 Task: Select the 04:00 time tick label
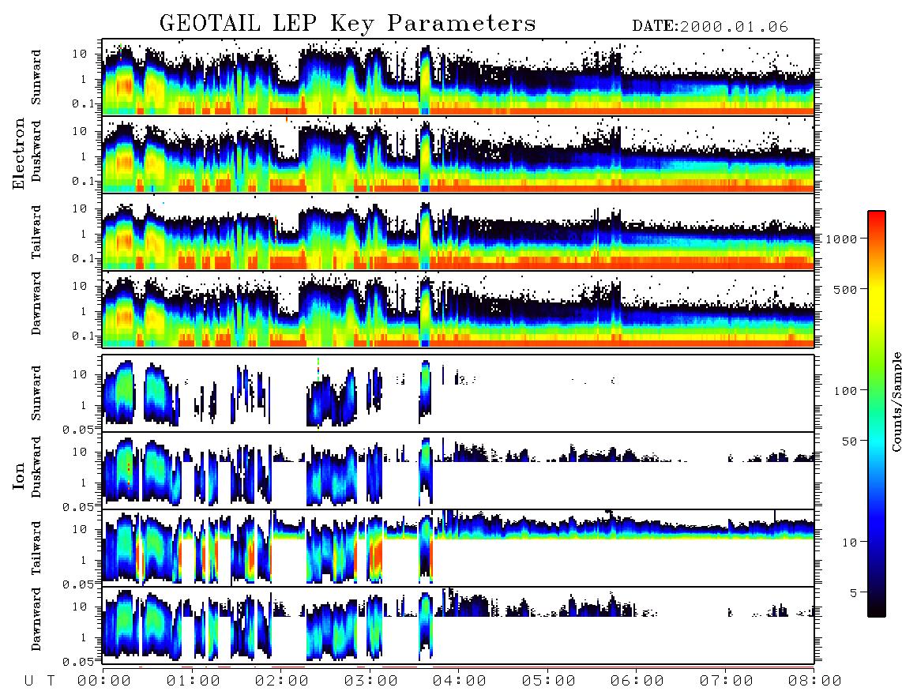pyautogui.click(x=460, y=681)
